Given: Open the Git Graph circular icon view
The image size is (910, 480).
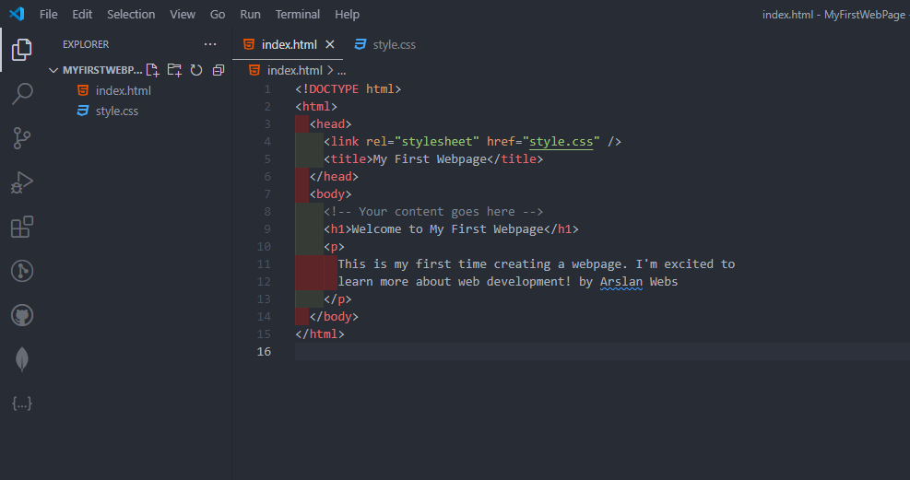Looking at the screenshot, I should pos(21,271).
